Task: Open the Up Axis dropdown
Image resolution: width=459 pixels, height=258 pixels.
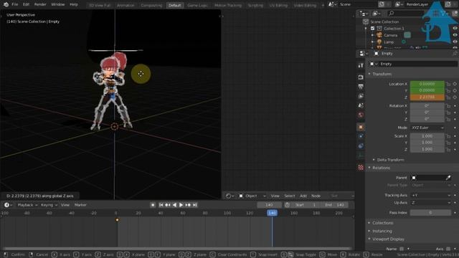Action: coord(430,202)
